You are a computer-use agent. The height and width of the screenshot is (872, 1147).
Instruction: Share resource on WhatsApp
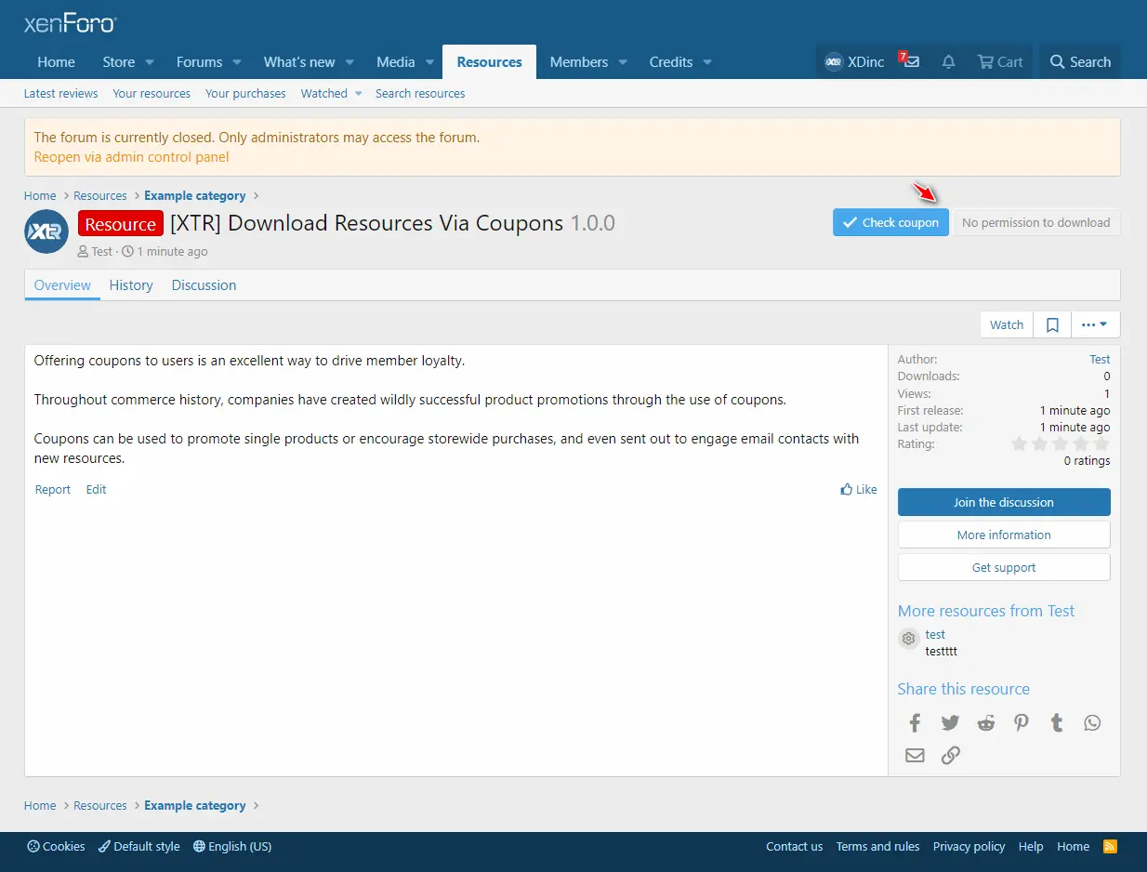1092,722
